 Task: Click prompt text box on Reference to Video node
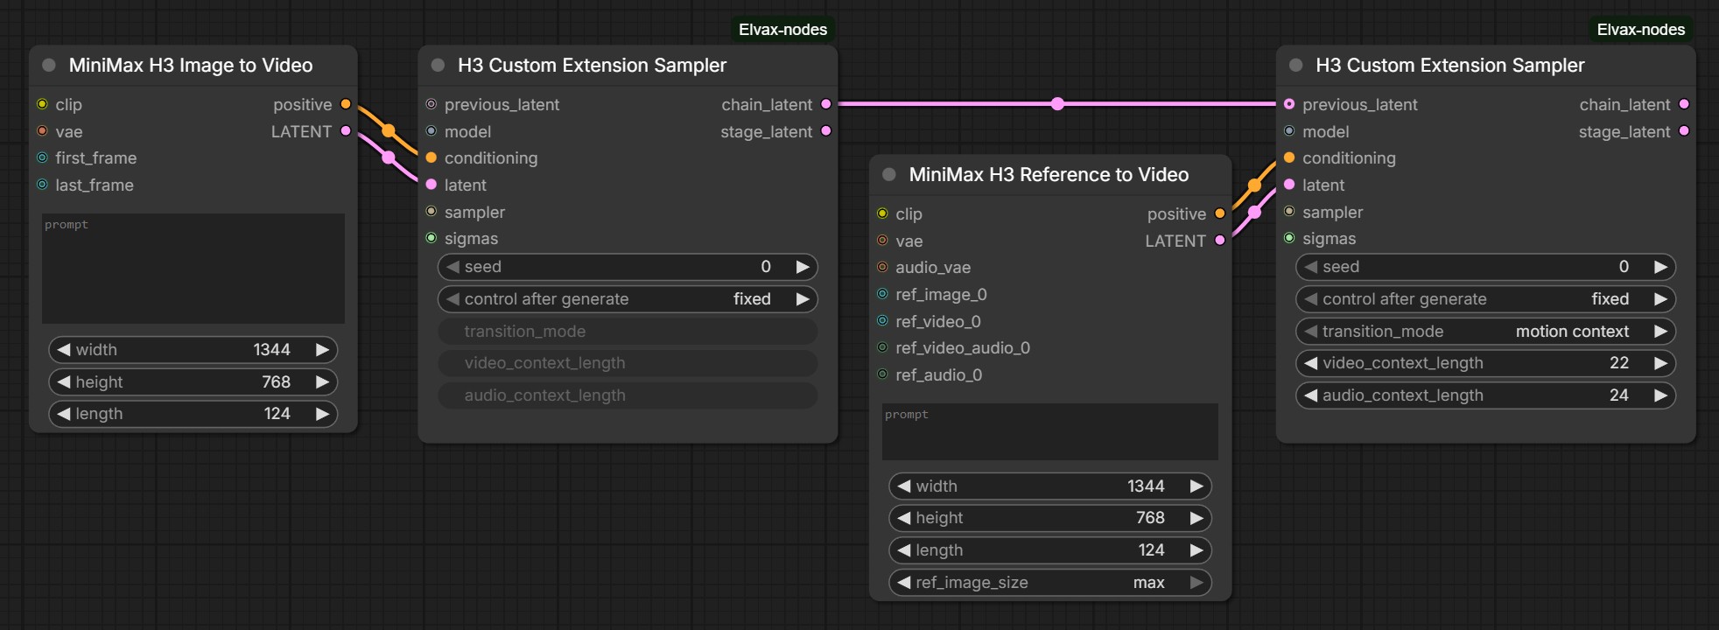(1050, 431)
